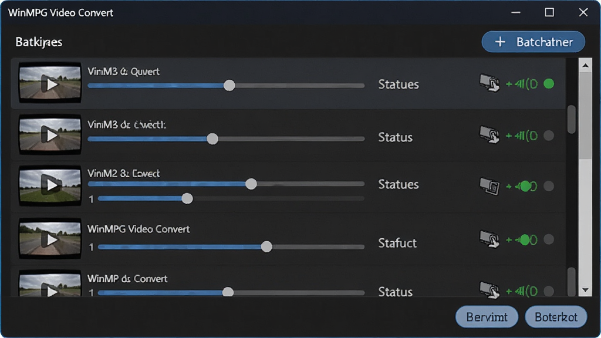Click the "+ Batchatner" button
Image resolution: width=601 pixels, height=338 pixels.
click(533, 42)
